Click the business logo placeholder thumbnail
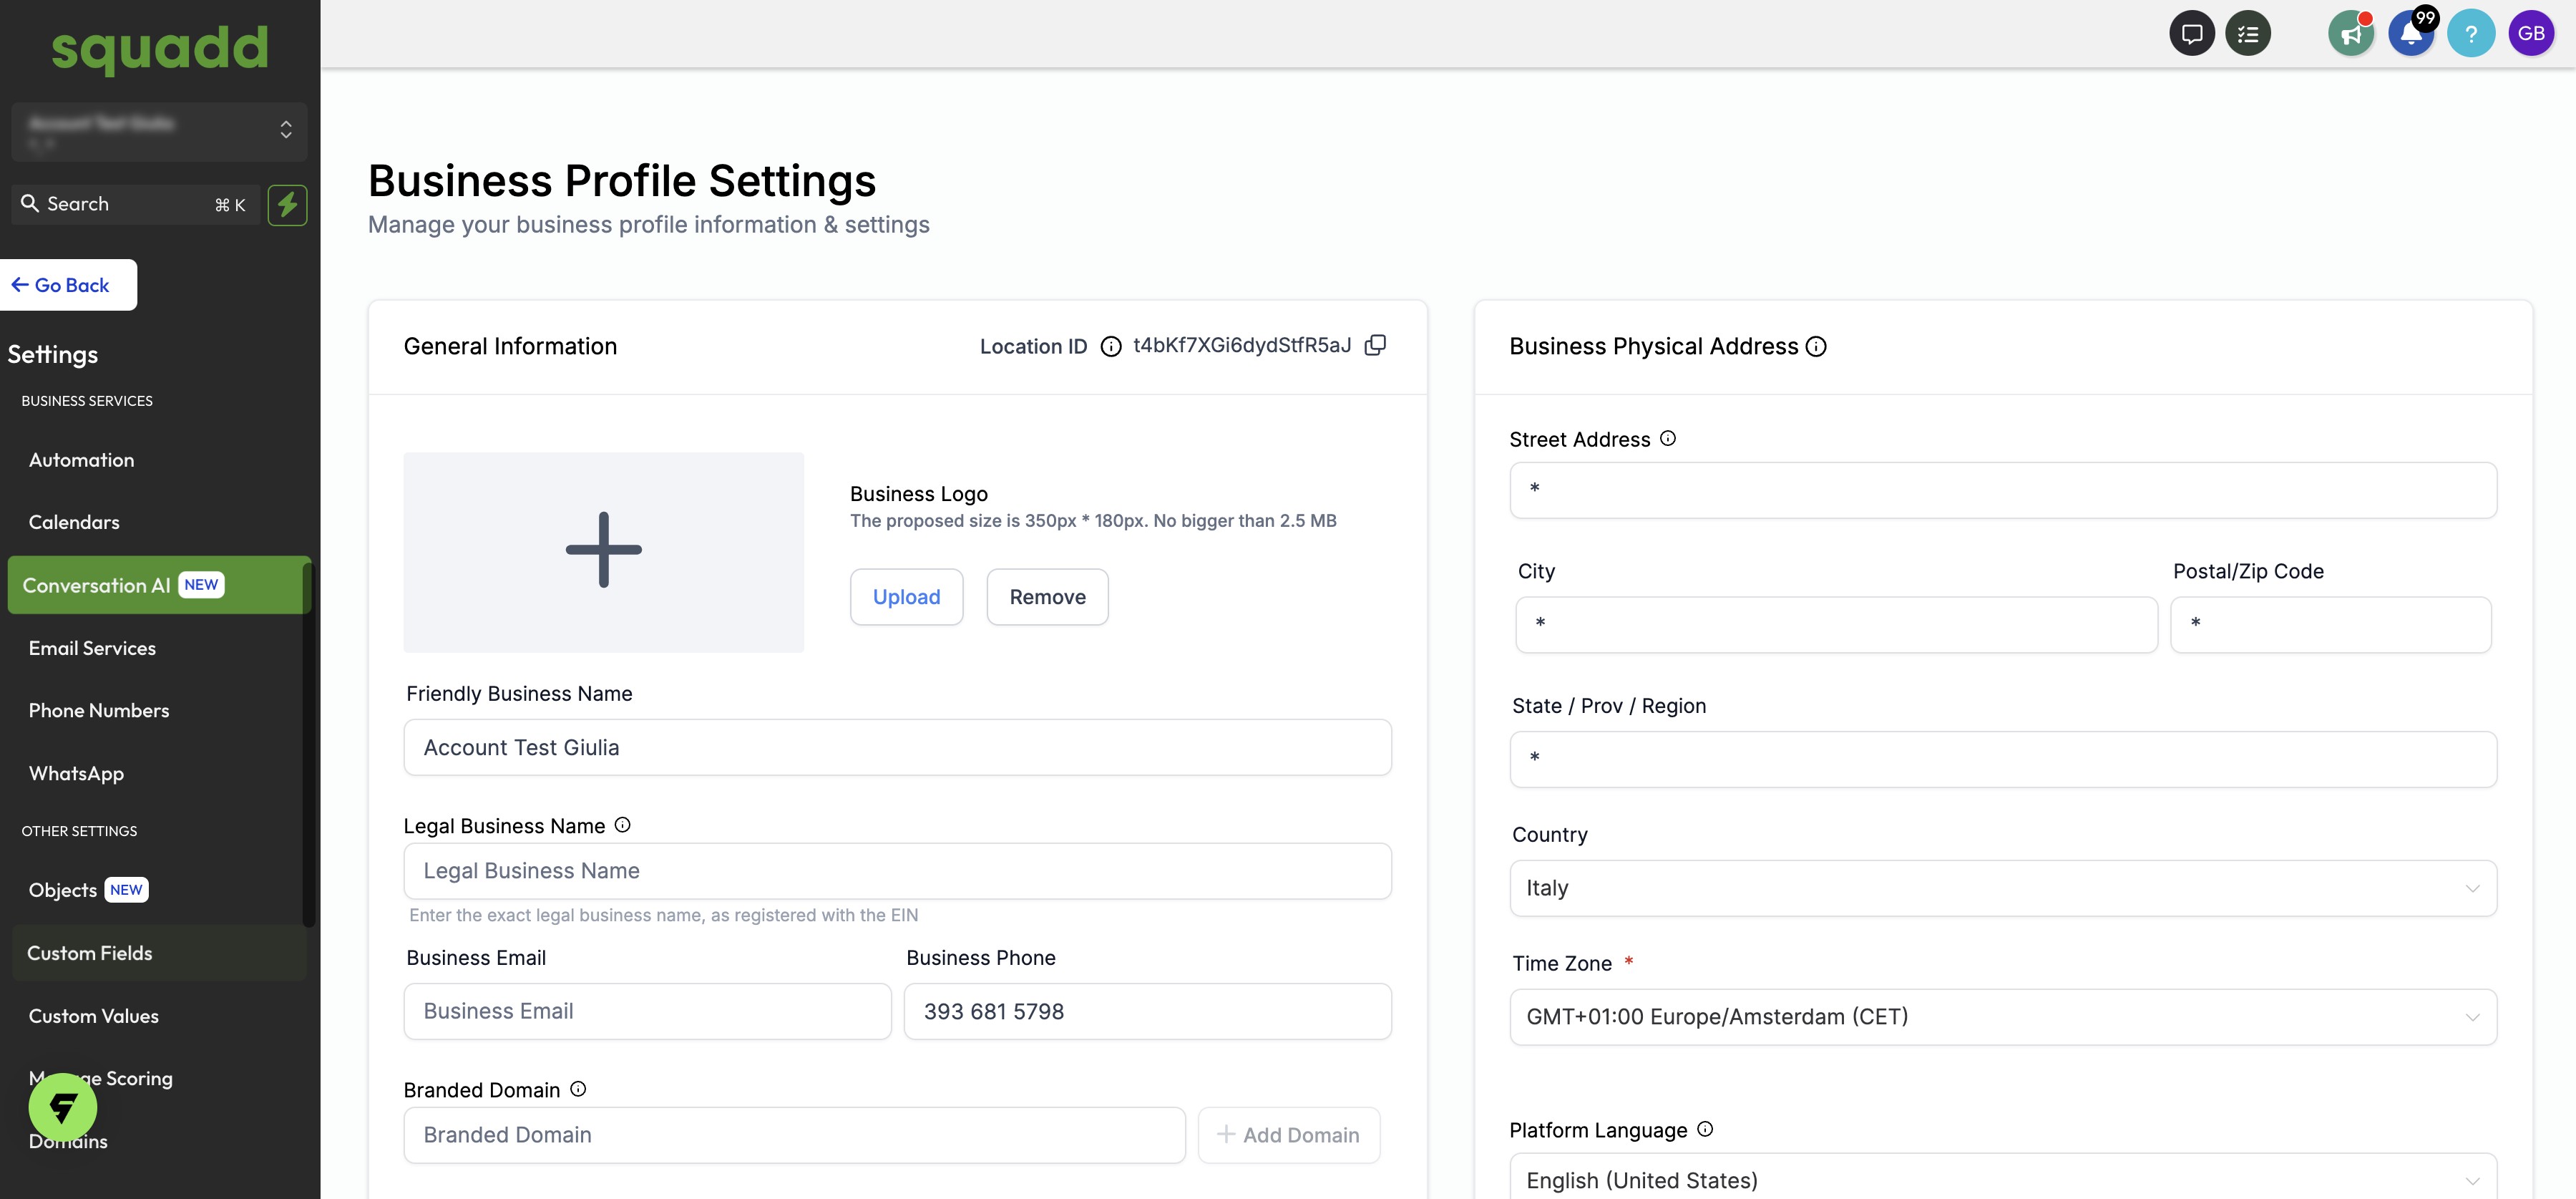The height and width of the screenshot is (1199, 2576). tap(603, 552)
